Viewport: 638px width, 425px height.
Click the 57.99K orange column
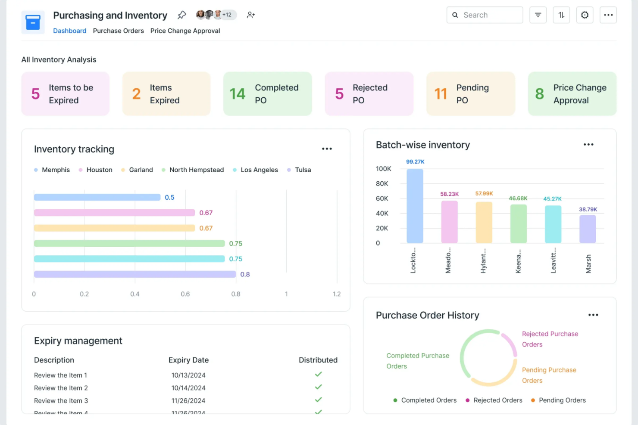(x=484, y=222)
